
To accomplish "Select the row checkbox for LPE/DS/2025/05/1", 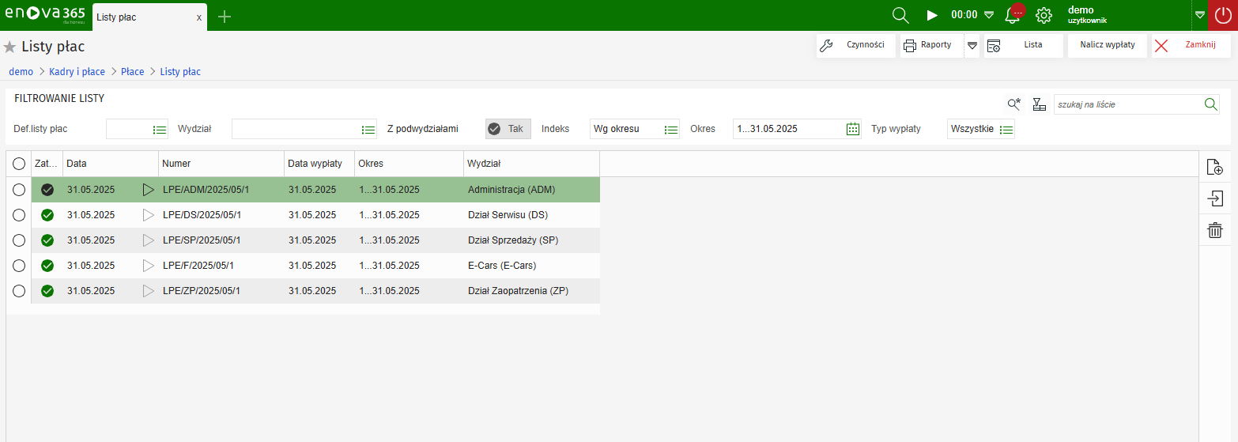I will click(19, 215).
